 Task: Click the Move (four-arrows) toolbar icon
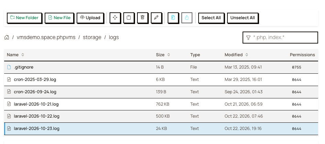(x=115, y=17)
